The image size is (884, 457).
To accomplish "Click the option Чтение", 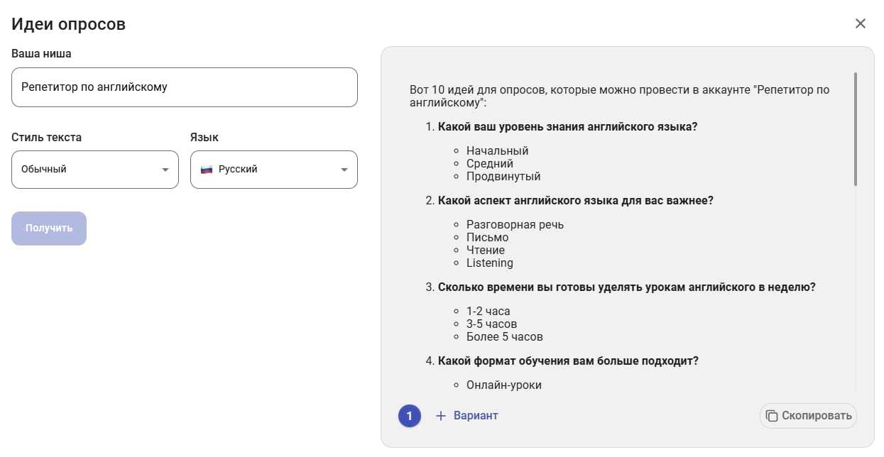I will click(486, 250).
